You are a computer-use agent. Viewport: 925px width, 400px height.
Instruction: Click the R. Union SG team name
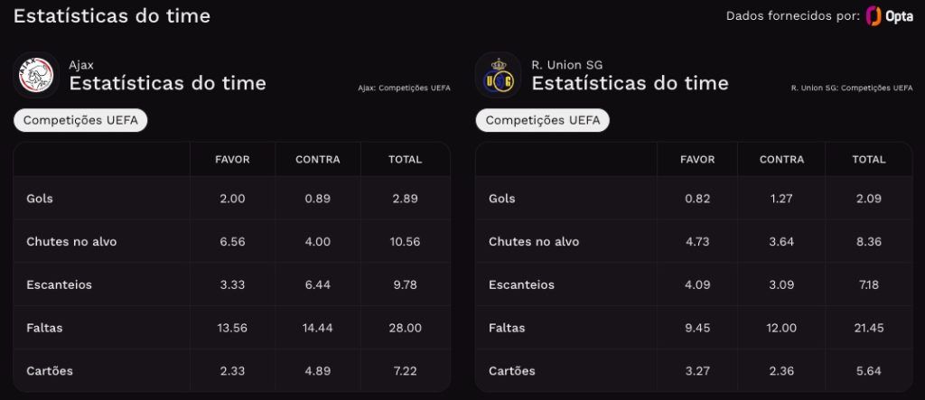567,65
